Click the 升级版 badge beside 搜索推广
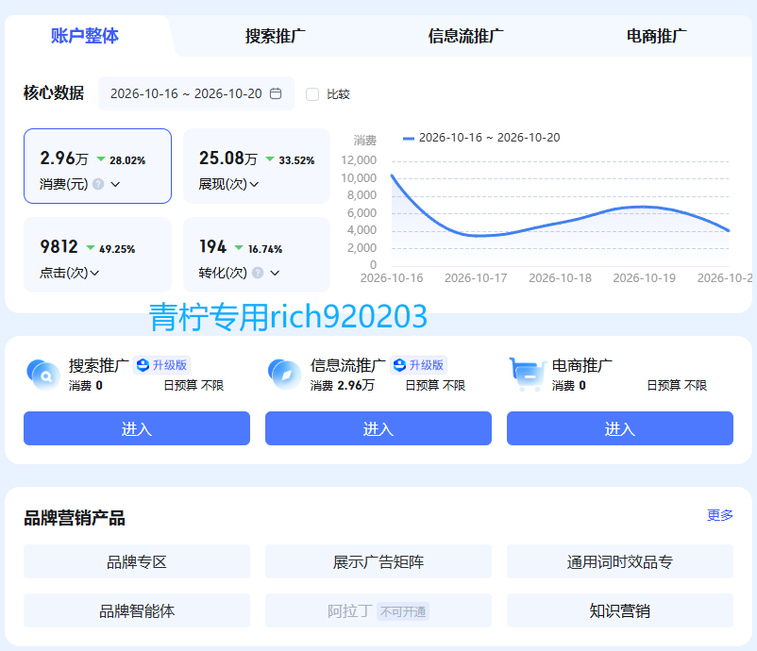This screenshot has height=651, width=757. tap(161, 365)
